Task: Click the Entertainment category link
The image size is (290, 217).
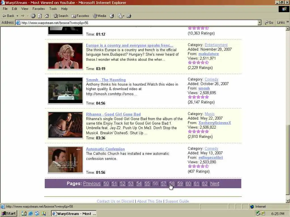Action: [216, 45]
